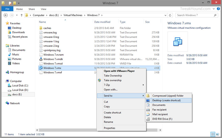Select Videos library in sidebar
Screen dimensions: 222x138
pos(16,63)
